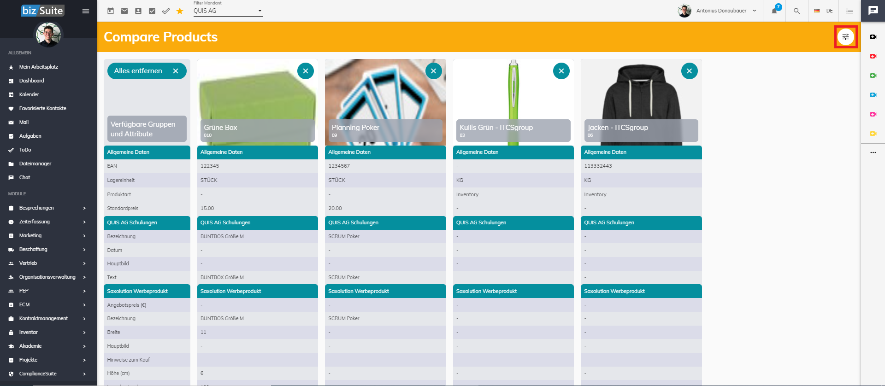This screenshot has width=885, height=386.
Task: Click the star favorites icon in toolbar
Action: [180, 11]
